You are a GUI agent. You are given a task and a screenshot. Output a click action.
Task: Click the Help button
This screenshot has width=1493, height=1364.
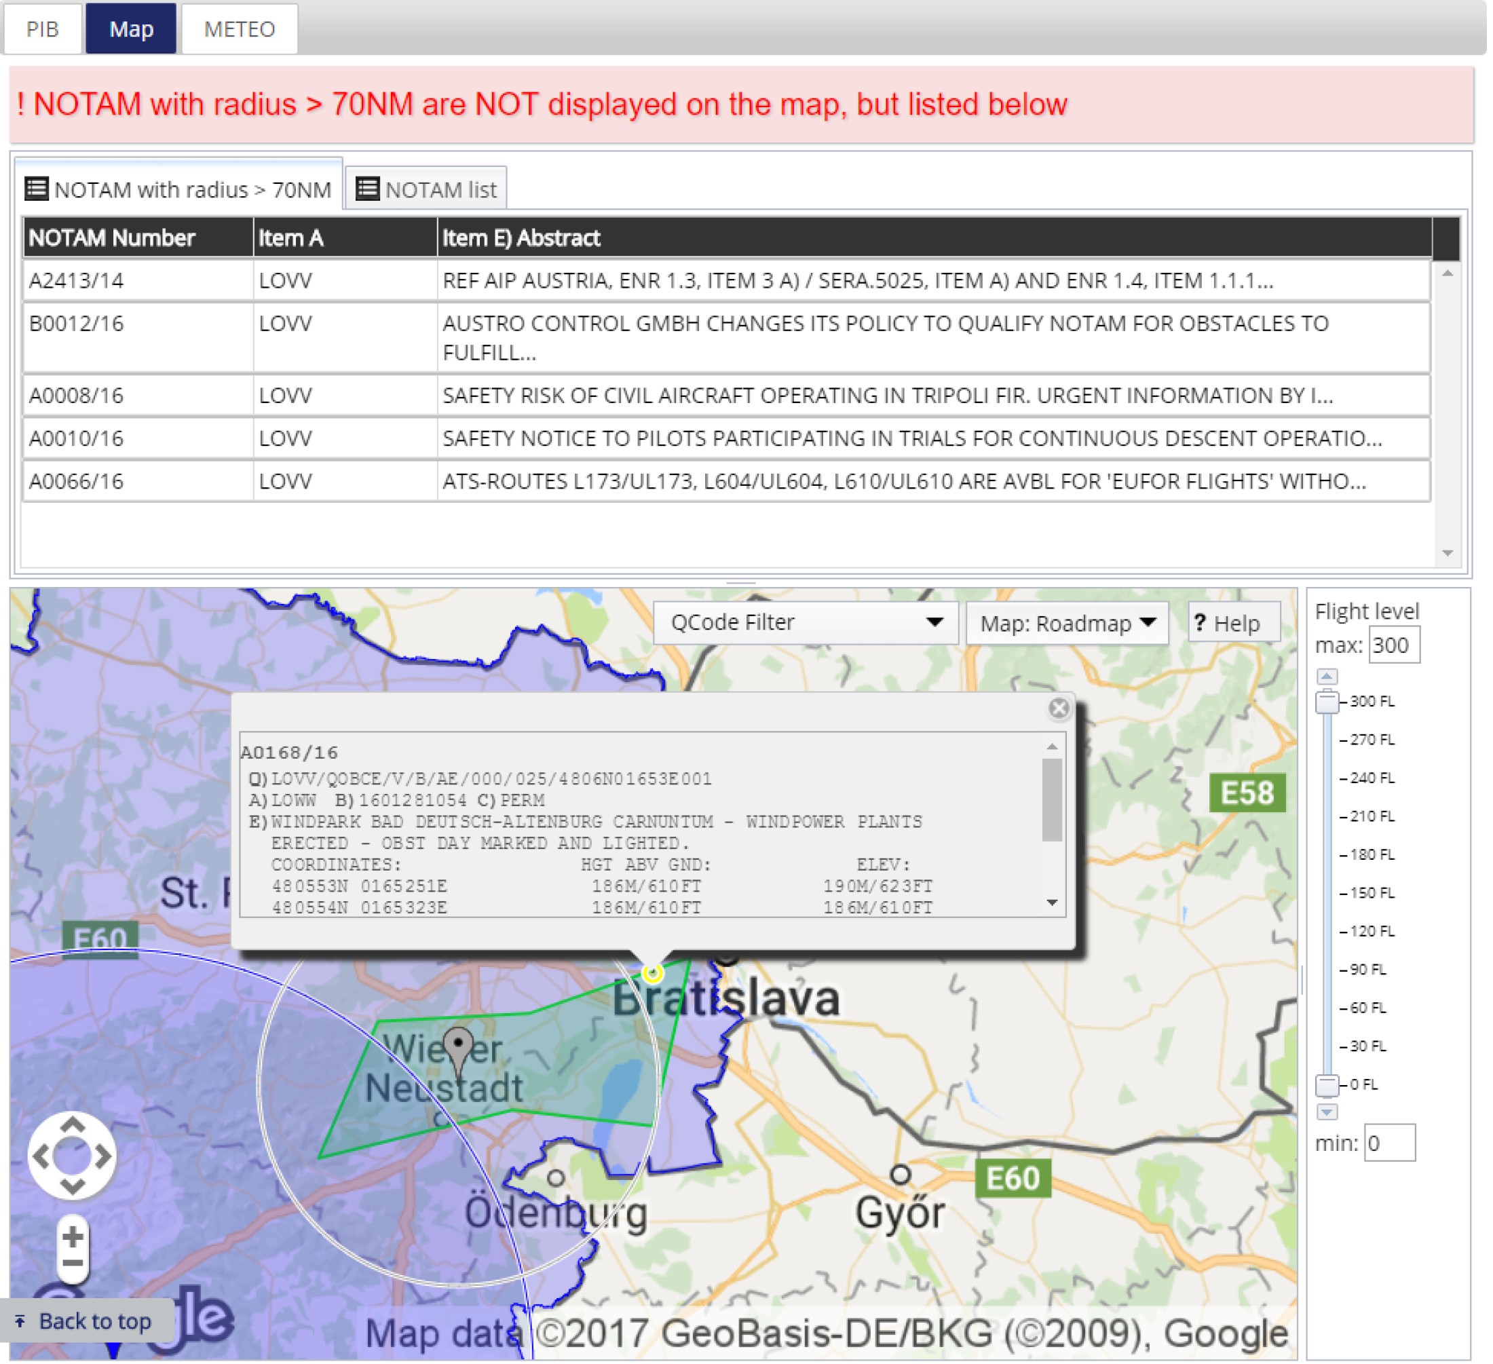point(1234,624)
